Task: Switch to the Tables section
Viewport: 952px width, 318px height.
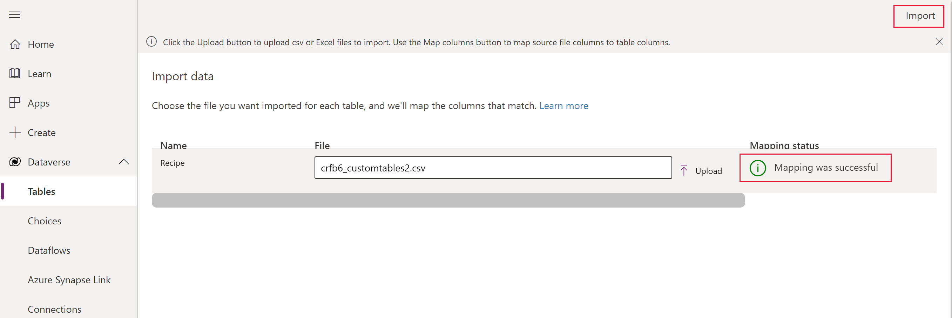Action: pyautogui.click(x=41, y=191)
